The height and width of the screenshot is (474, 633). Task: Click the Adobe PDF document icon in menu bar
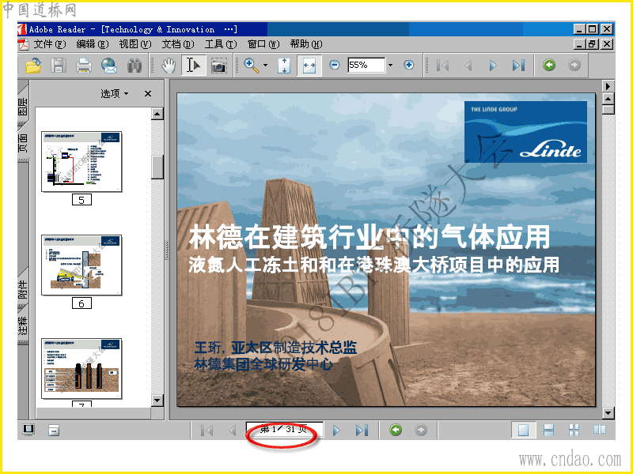pyautogui.click(x=23, y=44)
